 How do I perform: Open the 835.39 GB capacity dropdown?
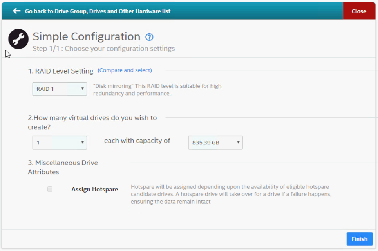(215, 143)
